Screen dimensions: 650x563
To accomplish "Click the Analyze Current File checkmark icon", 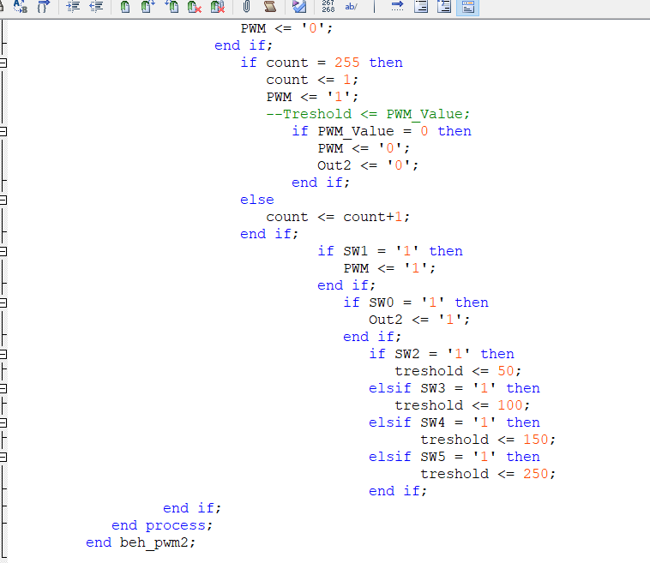I will pos(299,6).
